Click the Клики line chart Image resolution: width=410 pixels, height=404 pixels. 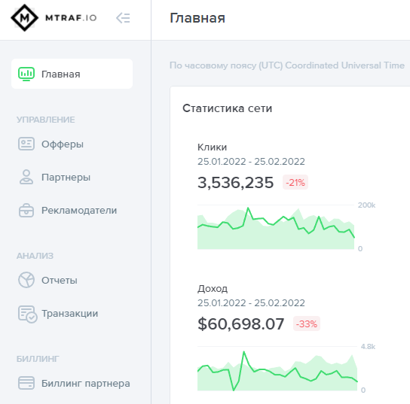276,227
